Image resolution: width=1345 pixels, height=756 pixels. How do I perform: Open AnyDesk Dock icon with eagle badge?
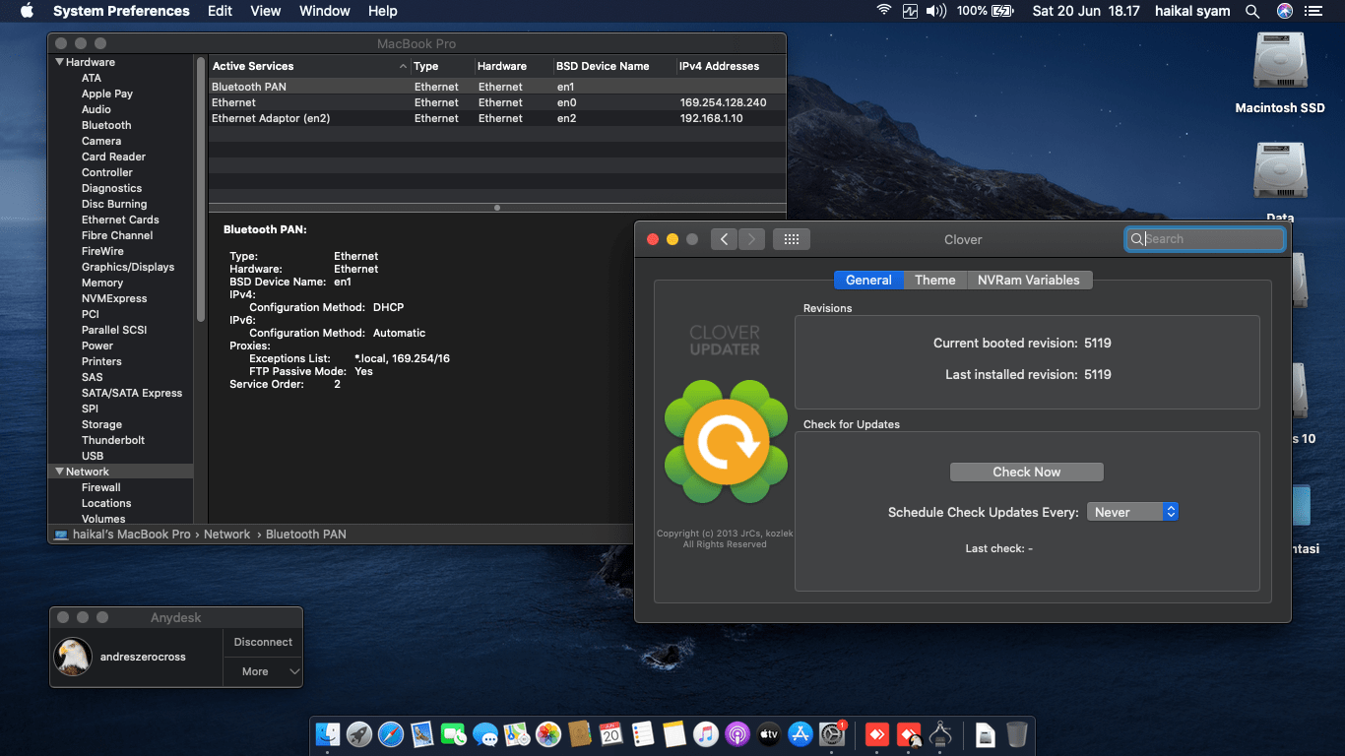tap(909, 734)
